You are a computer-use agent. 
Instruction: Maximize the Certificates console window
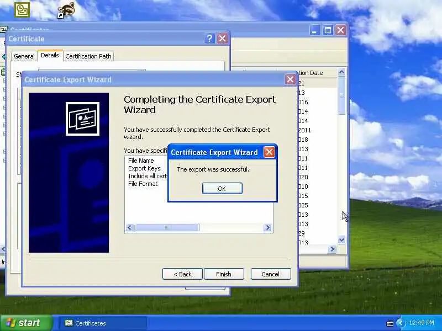click(328, 30)
